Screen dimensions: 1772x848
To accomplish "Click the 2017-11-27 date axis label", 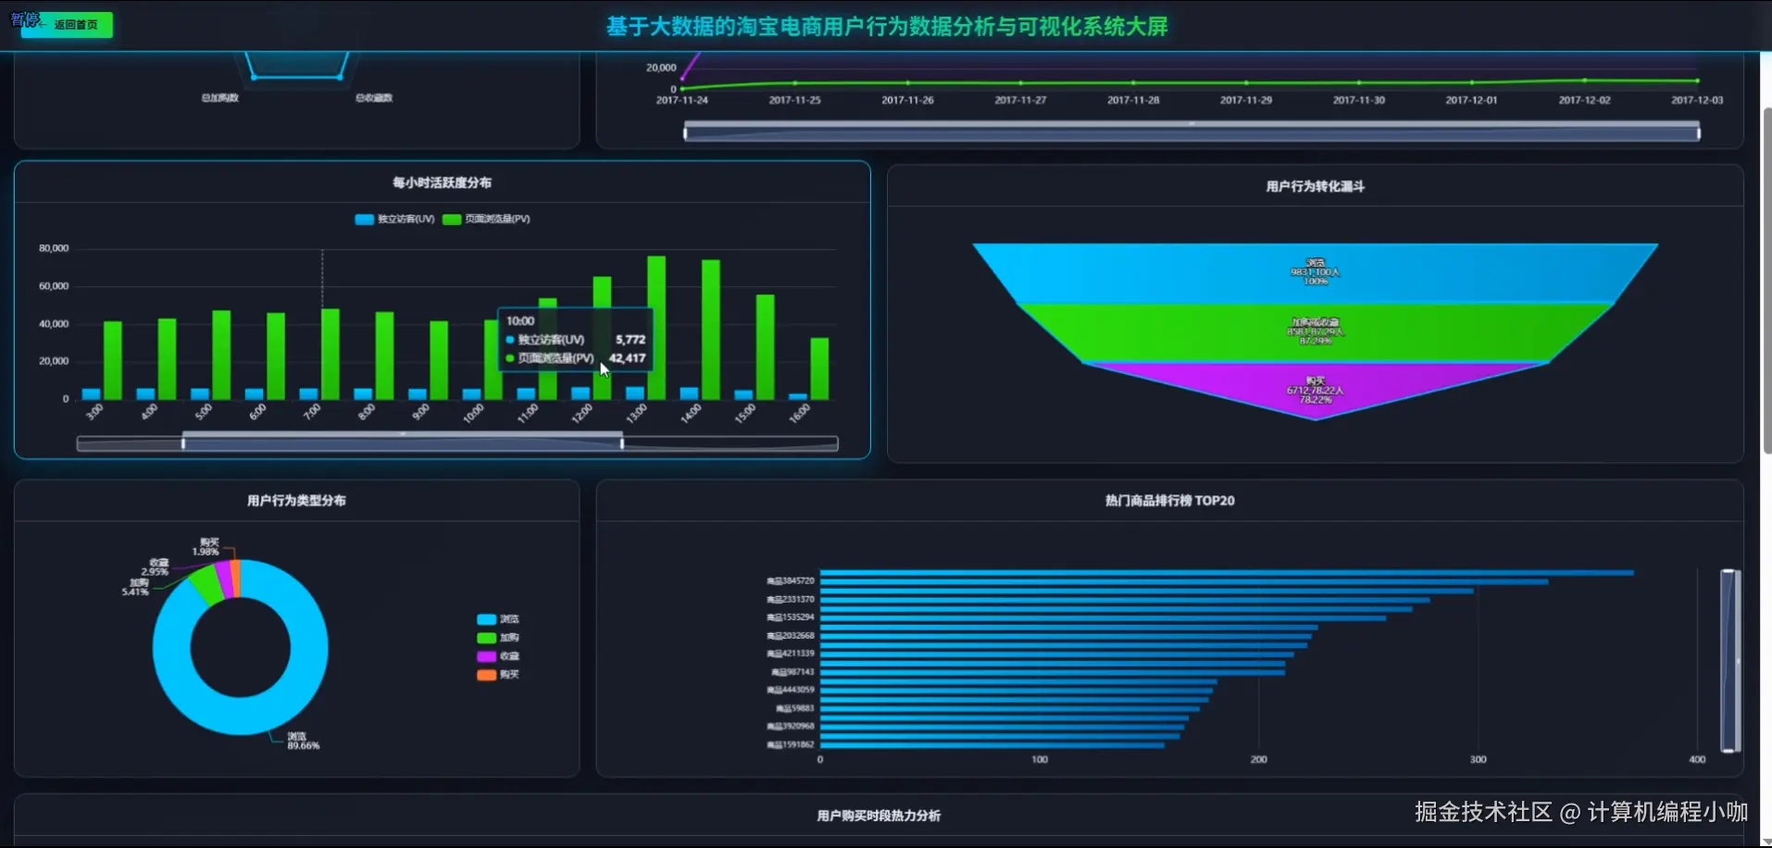I will tap(1020, 100).
